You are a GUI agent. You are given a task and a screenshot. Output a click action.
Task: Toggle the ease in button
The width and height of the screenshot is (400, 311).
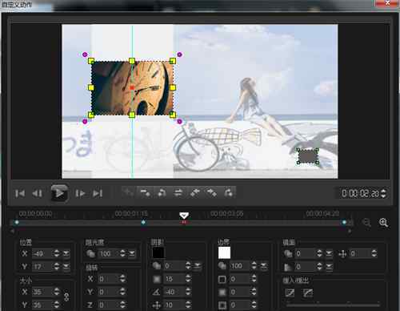[x=290, y=293]
